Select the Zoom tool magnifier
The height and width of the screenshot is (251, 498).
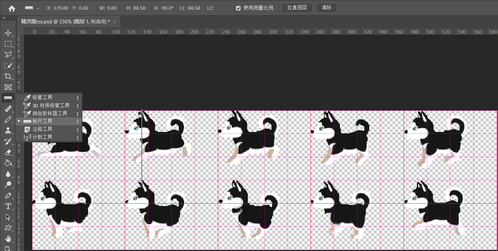pos(8,248)
